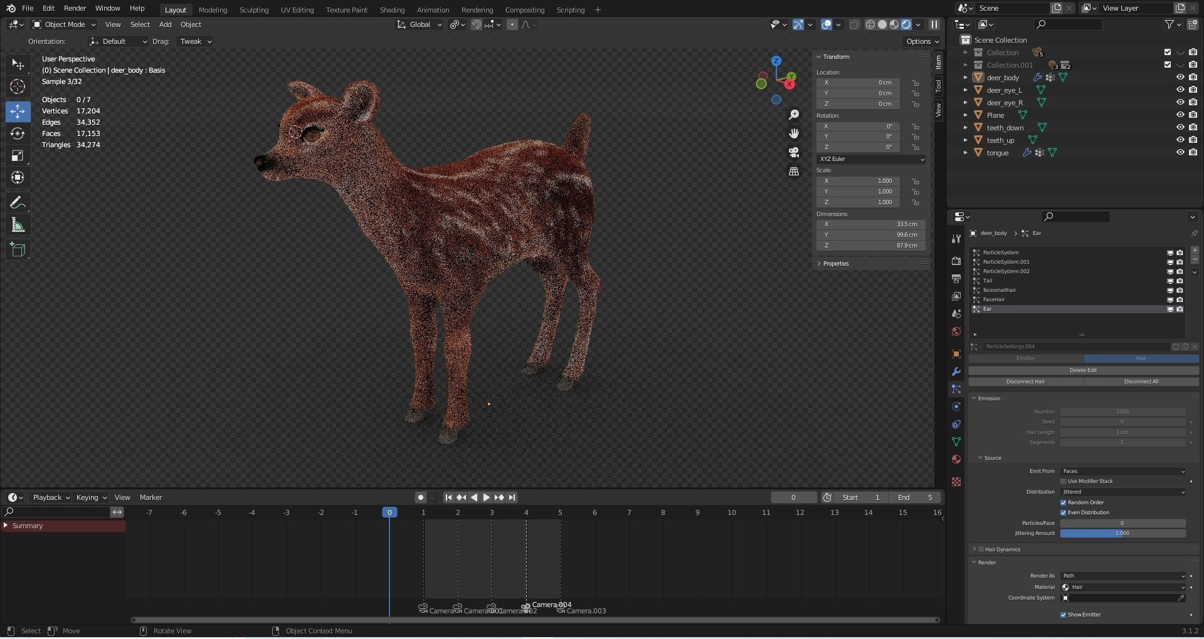Open the viewport Options button
The image size is (1204, 639).
[x=922, y=41]
